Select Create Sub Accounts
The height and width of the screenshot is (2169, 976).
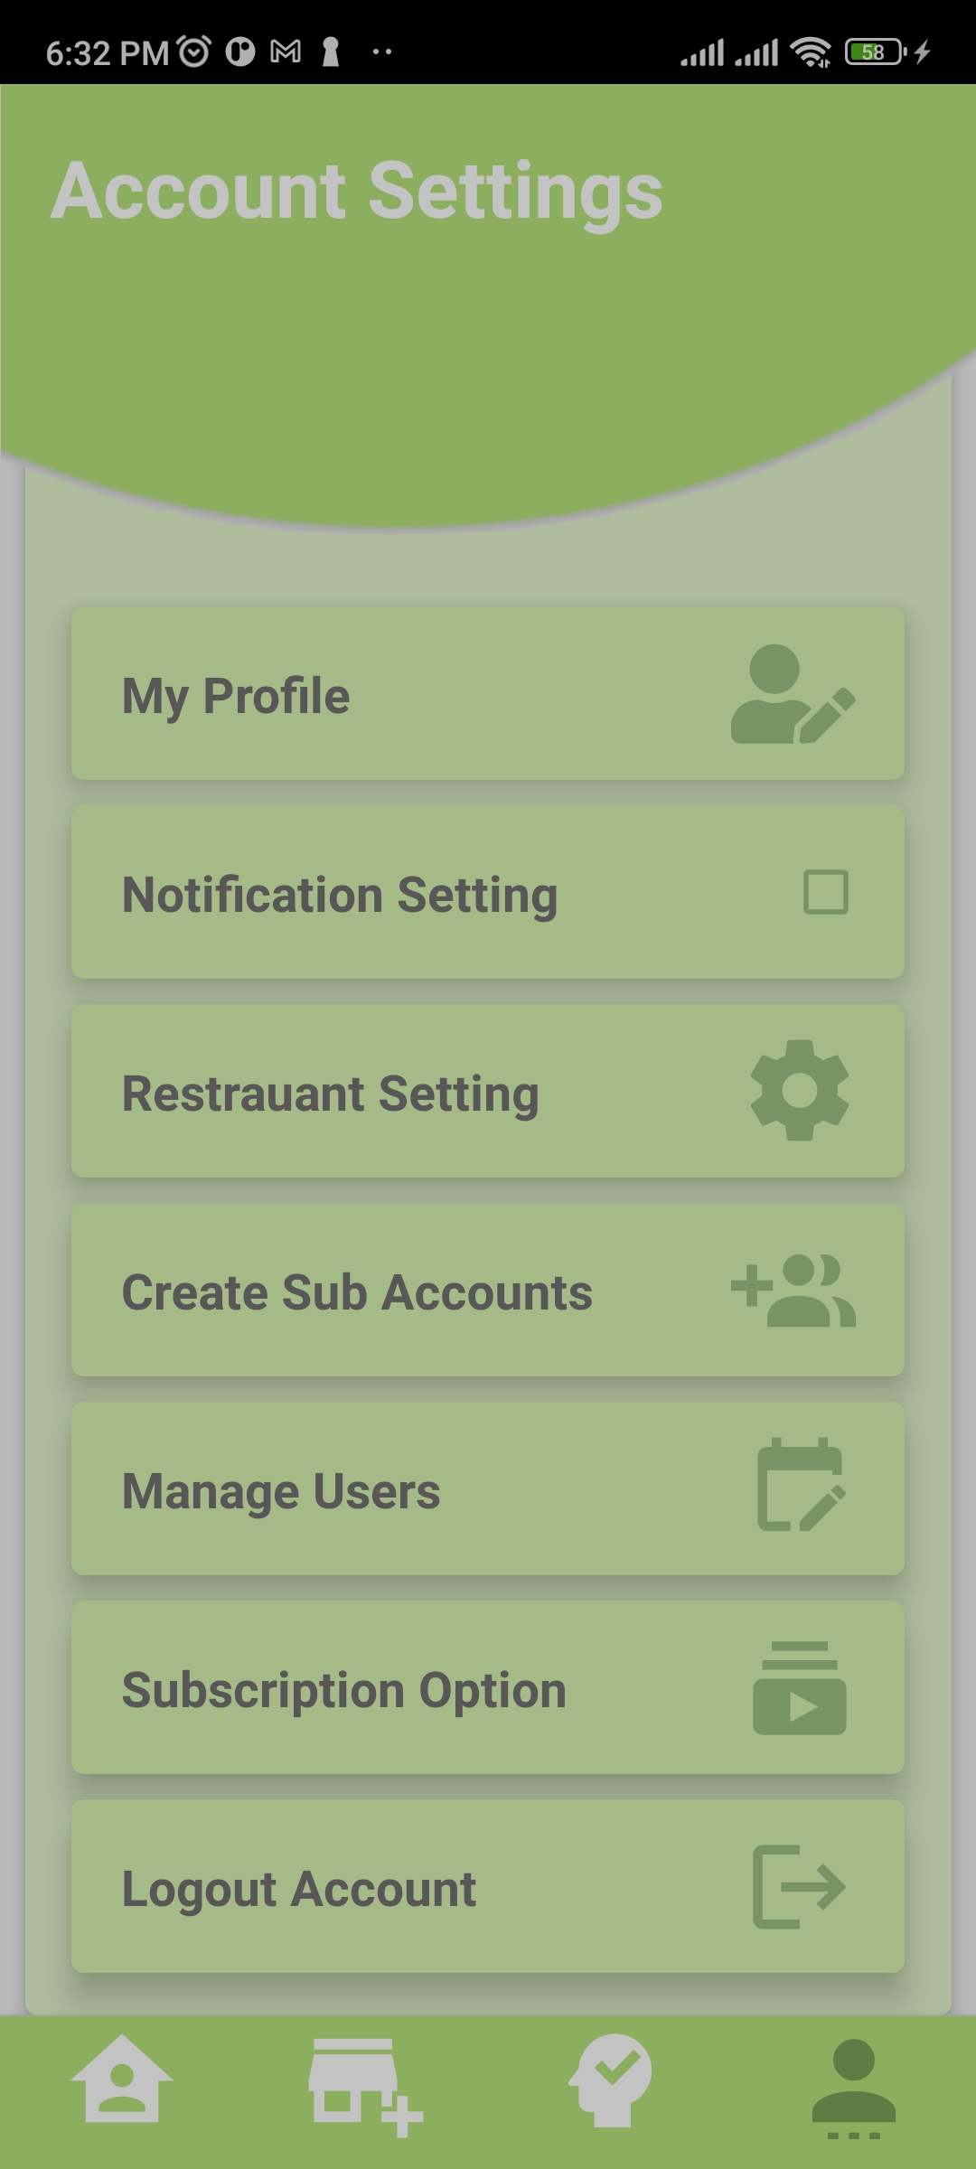point(357,1292)
